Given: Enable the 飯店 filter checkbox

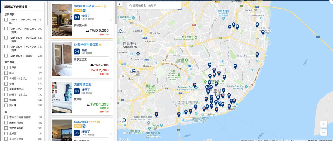Looking at the screenshot, I should pos(6,73).
